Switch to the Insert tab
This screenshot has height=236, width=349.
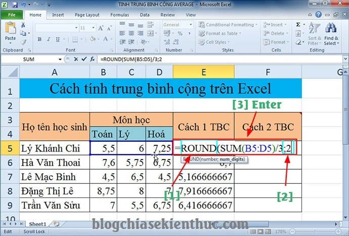coord(58,15)
